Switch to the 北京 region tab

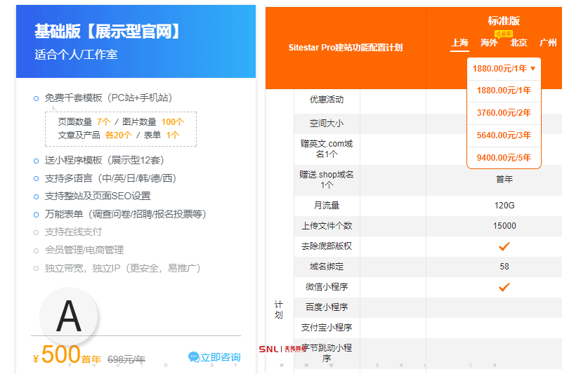[518, 44]
